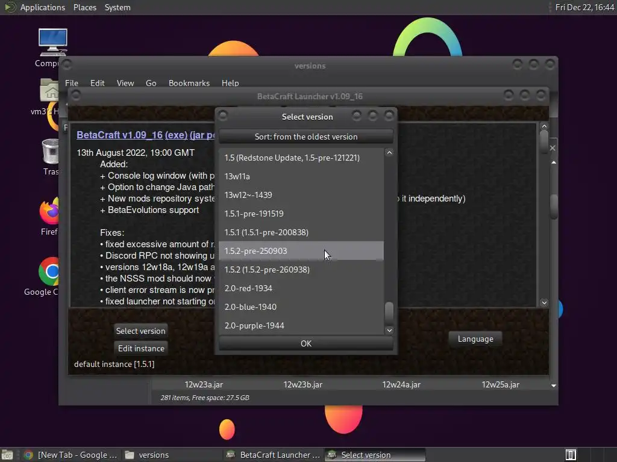Image resolution: width=617 pixels, height=462 pixels.
Task: Open the BetaCraft v1.09_16 changelog link
Action: 119,135
